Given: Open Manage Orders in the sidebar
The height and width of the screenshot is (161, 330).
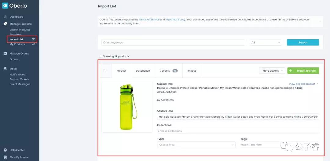Looking at the screenshot, I should [19, 54].
